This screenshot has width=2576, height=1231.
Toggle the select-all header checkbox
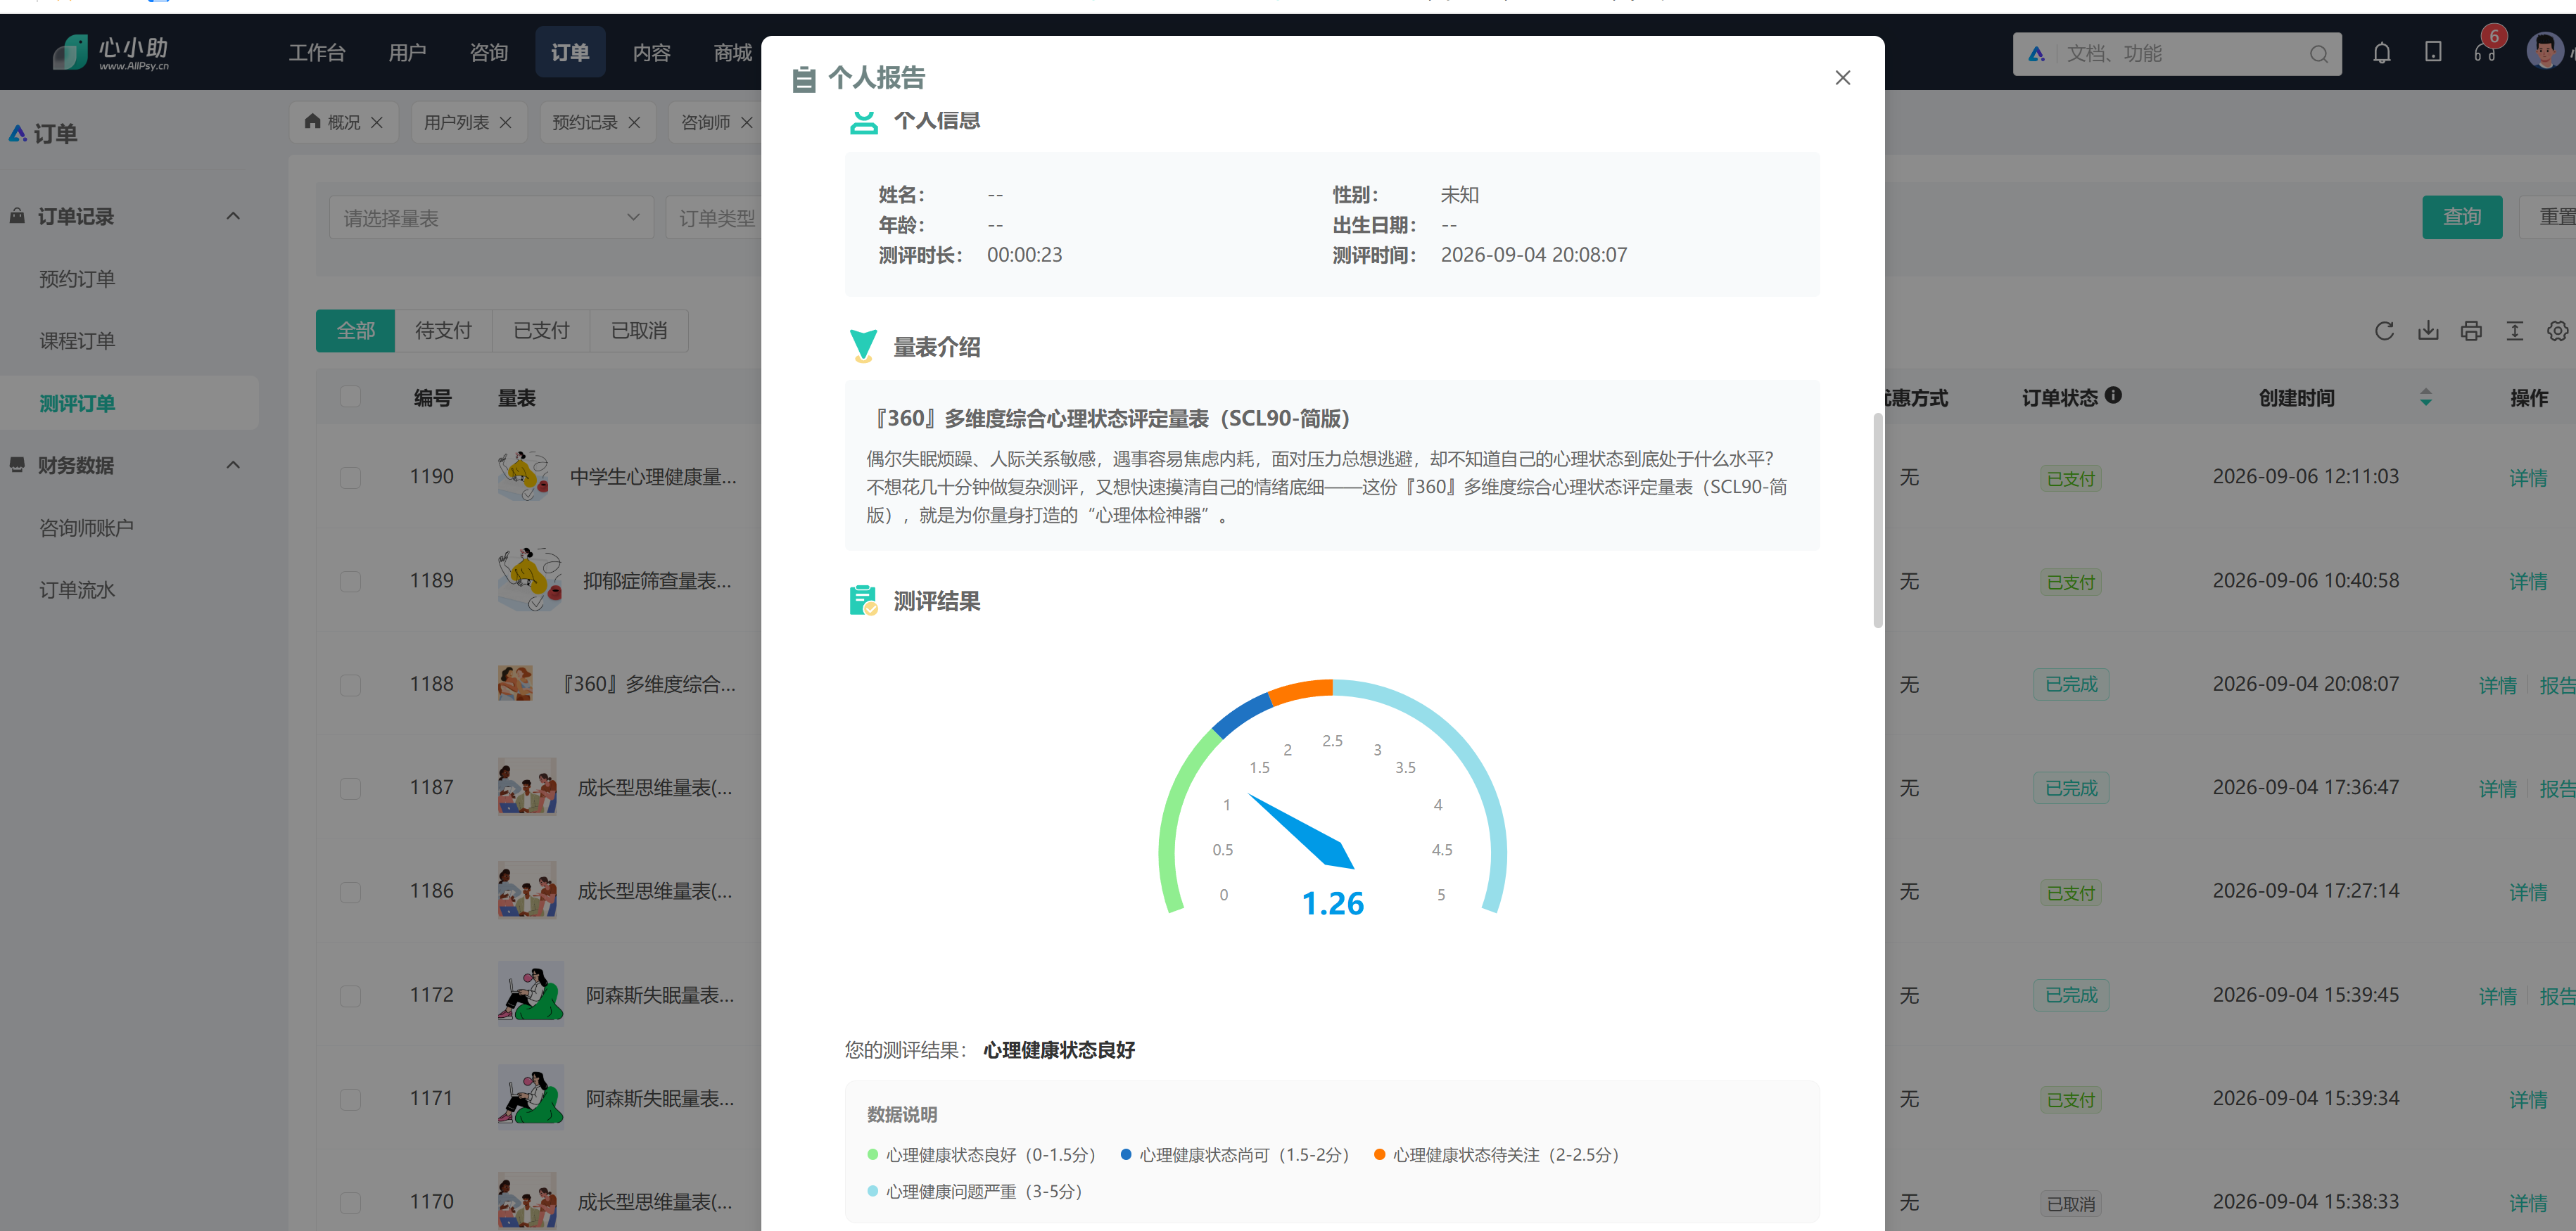tap(350, 397)
